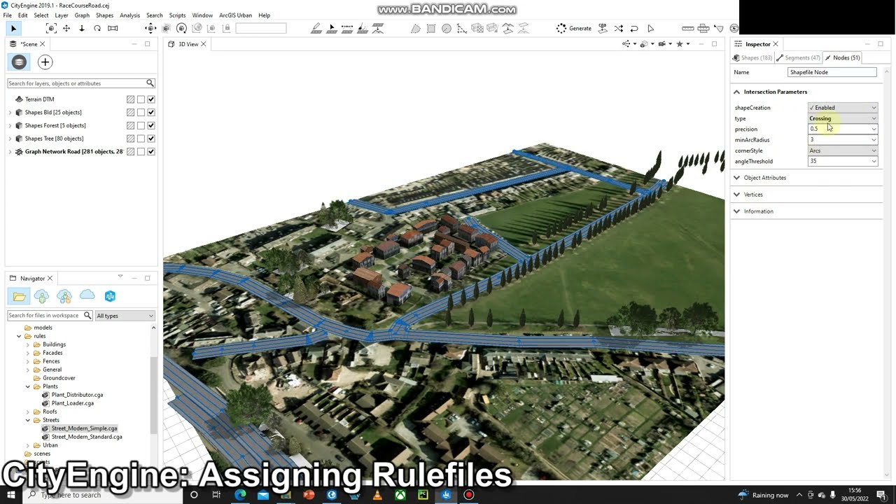Click the angleThreshold value field
The height and width of the screenshot is (504, 896).
click(843, 161)
